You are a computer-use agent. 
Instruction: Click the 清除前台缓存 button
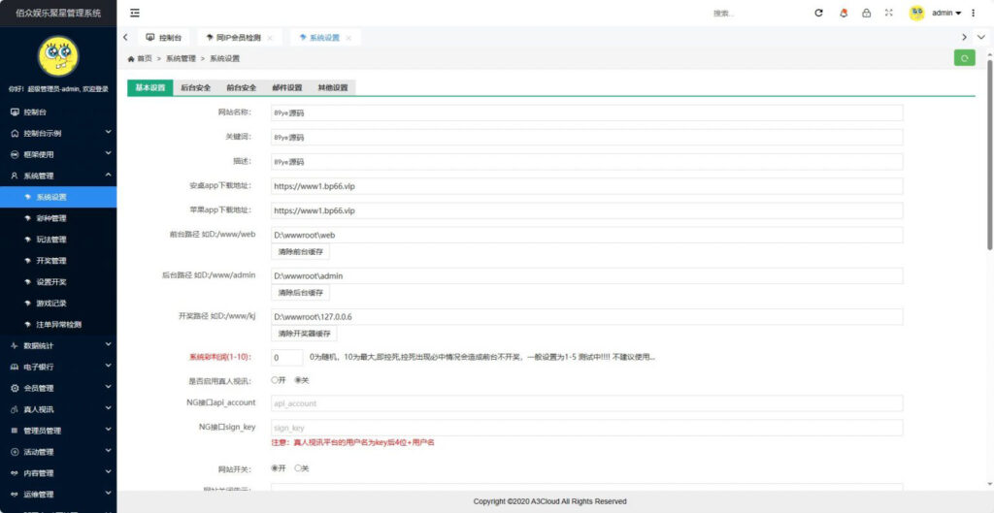coord(301,252)
